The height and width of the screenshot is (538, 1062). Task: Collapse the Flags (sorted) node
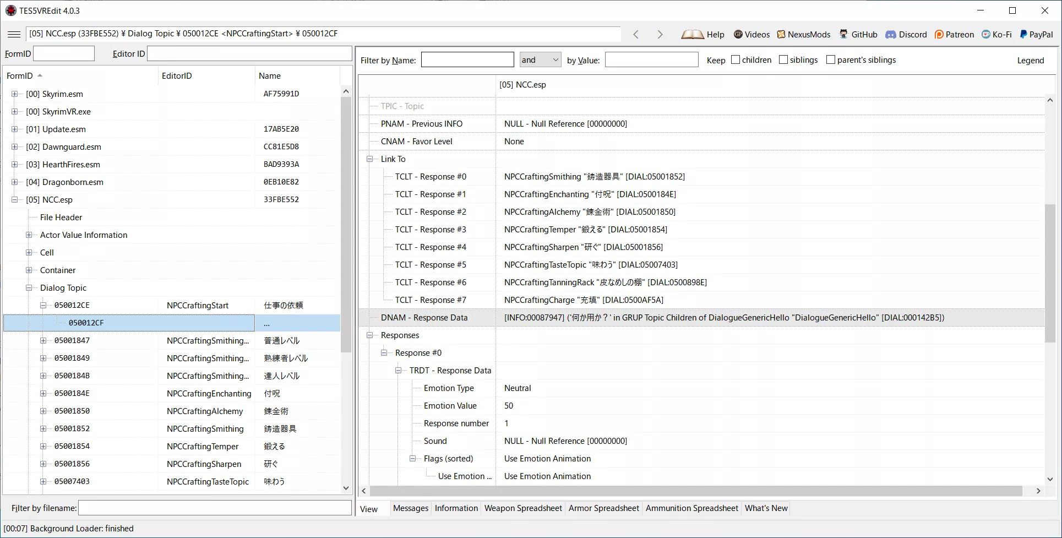click(413, 459)
